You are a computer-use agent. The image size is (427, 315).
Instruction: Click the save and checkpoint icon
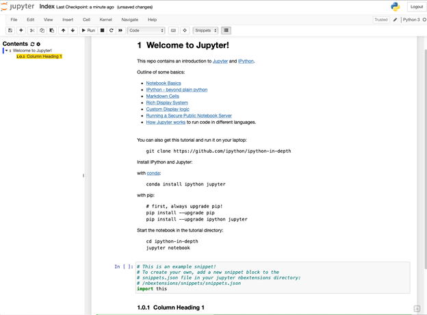coord(10,30)
